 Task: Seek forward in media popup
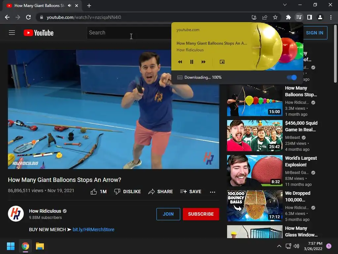click(203, 62)
